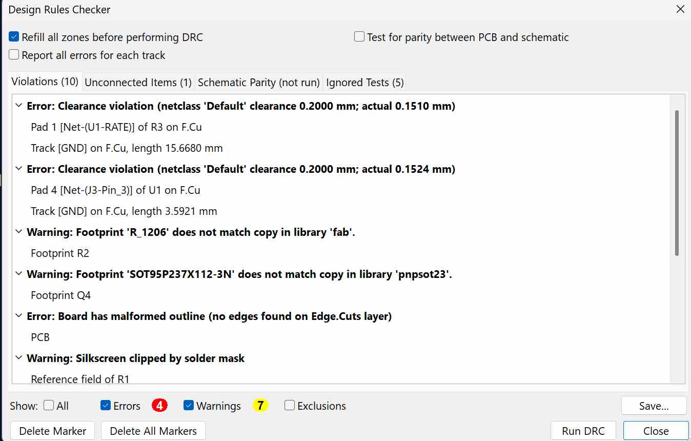Click the yellow warning count badge
This screenshot has width=691, height=441.
coord(260,406)
